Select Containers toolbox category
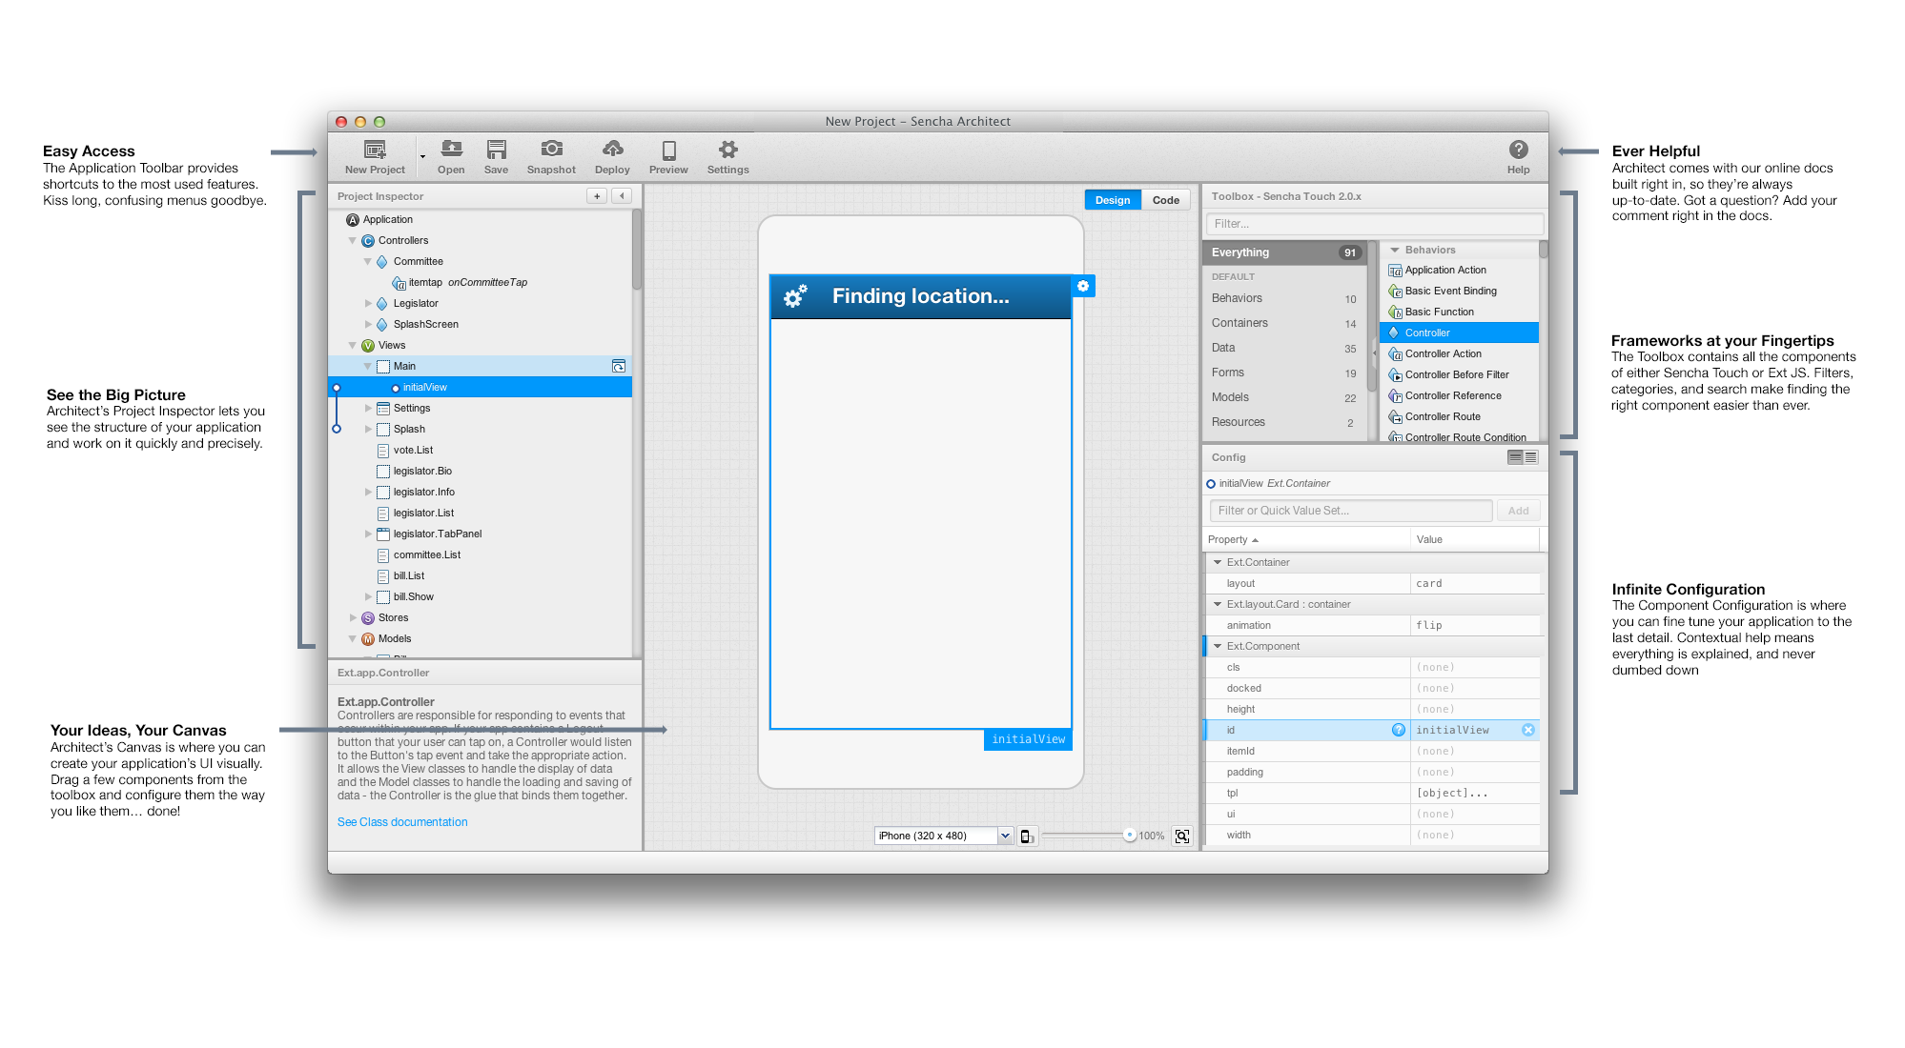This screenshot has width=1905, height=1048. (1285, 323)
